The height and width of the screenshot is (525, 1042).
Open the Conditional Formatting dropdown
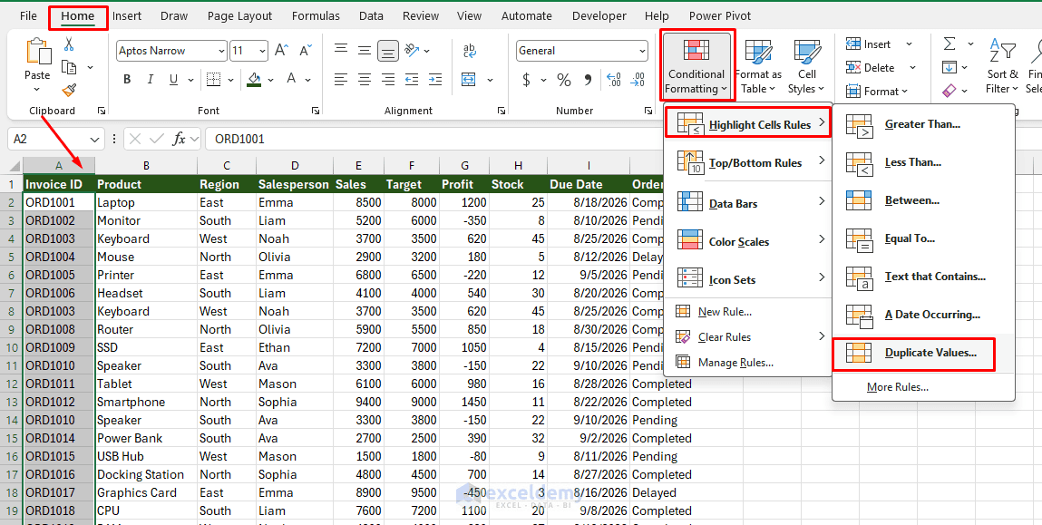[x=696, y=65]
